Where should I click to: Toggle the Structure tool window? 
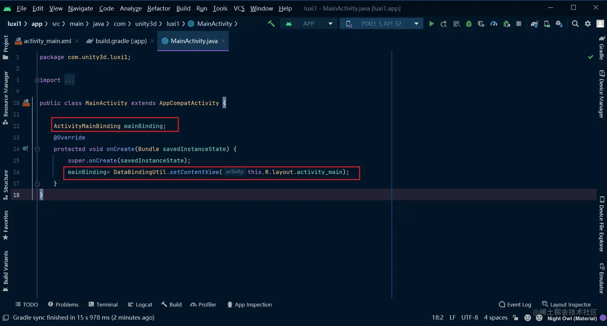[x=6, y=184]
